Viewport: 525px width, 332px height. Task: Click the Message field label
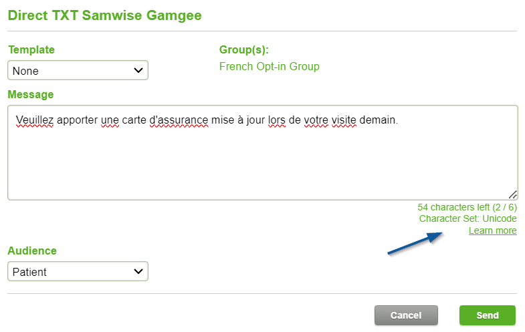(31, 94)
